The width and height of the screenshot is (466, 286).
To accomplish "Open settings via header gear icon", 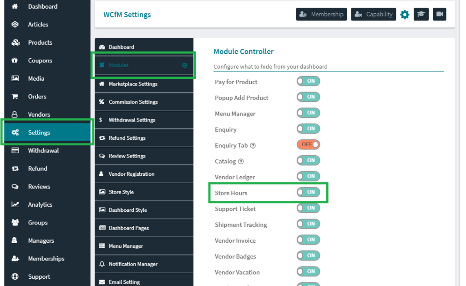I will [x=405, y=15].
